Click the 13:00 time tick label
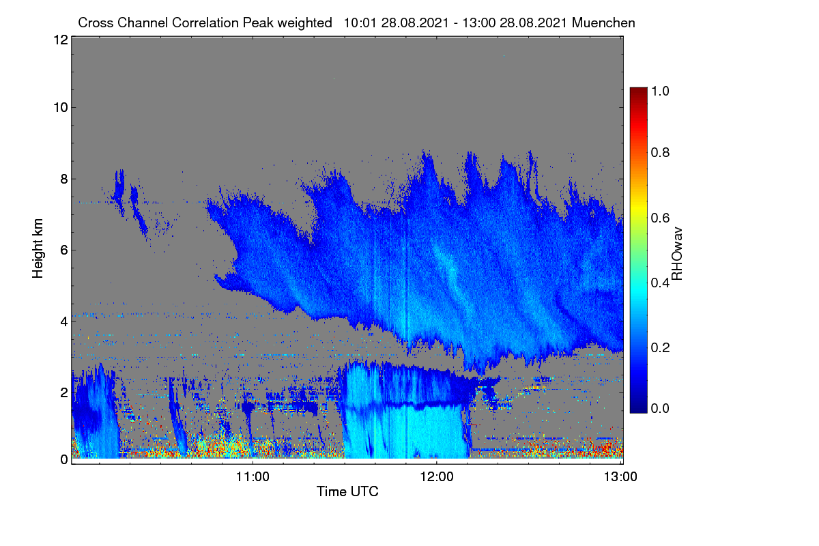The width and height of the screenshot is (819, 546). click(x=621, y=477)
